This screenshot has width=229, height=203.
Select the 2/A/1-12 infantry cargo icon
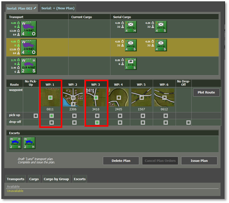tap(131, 45)
